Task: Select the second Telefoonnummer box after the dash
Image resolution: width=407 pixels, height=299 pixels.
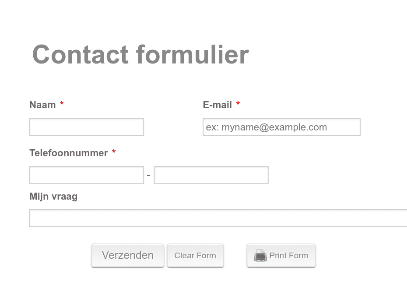Action: coord(211,175)
